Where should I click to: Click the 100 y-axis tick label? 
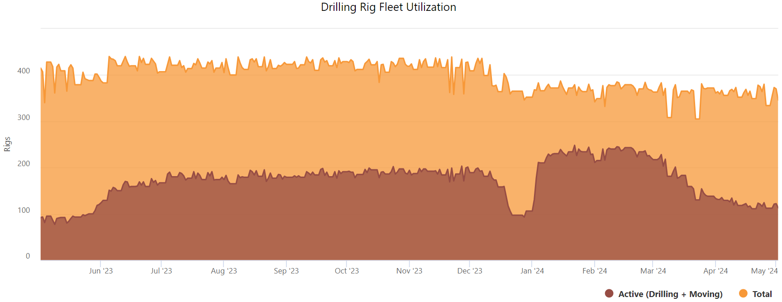(x=24, y=210)
